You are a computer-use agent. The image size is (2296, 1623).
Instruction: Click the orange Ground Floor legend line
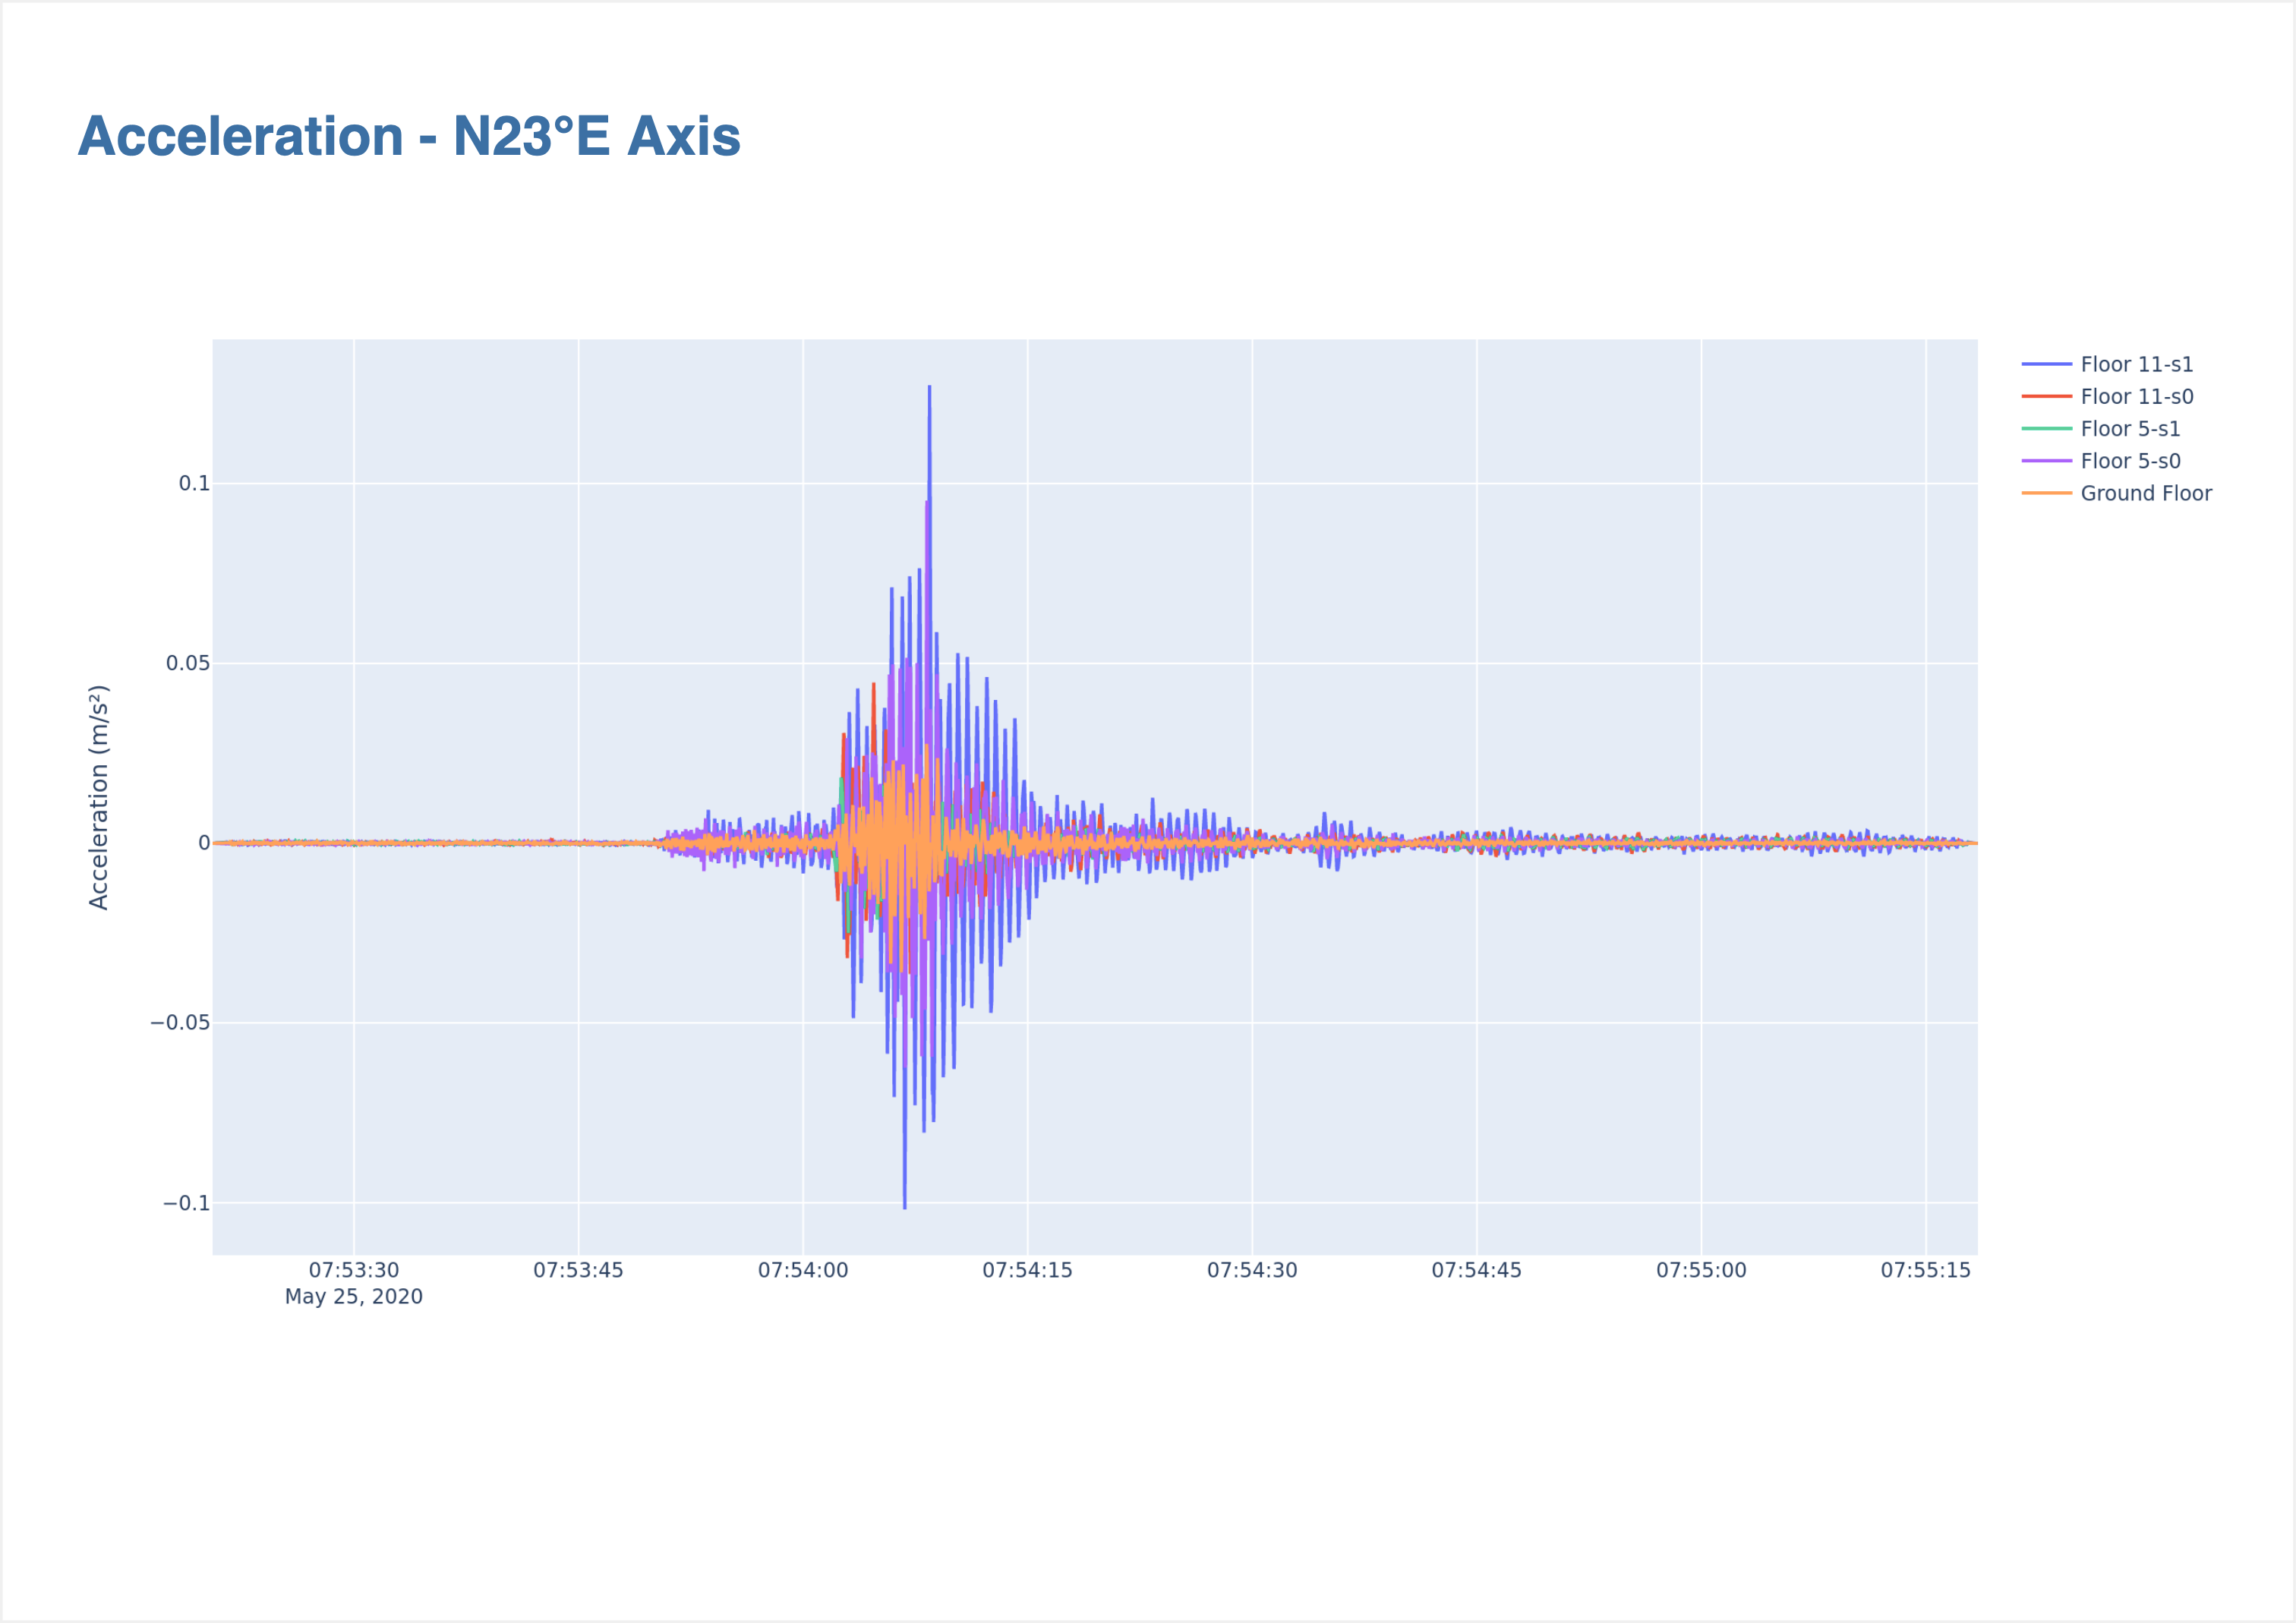pyautogui.click(x=2046, y=493)
